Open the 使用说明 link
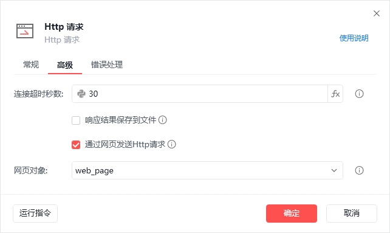The height and width of the screenshot is (233, 390). pyautogui.click(x=354, y=38)
